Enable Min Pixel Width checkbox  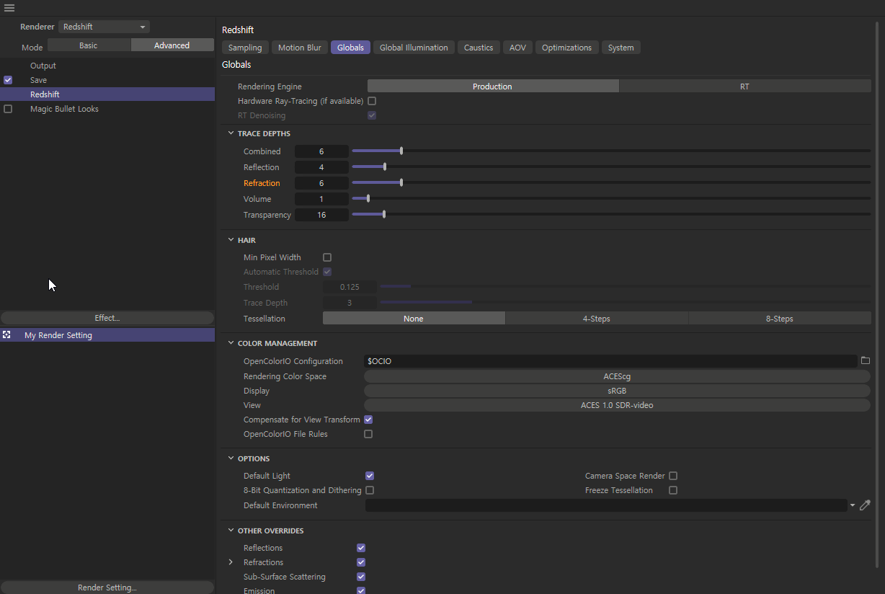[327, 257]
